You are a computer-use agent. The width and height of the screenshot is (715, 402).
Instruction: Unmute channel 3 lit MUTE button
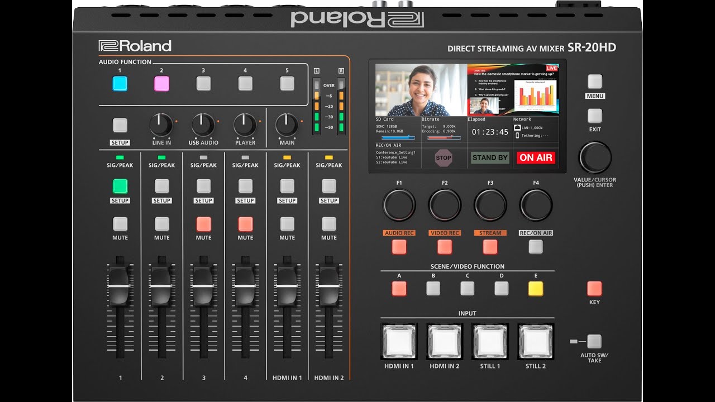pyautogui.click(x=204, y=224)
